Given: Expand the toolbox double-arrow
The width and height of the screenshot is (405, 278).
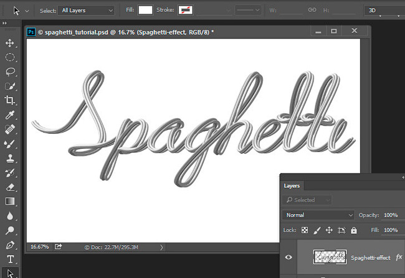Looking at the screenshot, I should pos(4,23).
